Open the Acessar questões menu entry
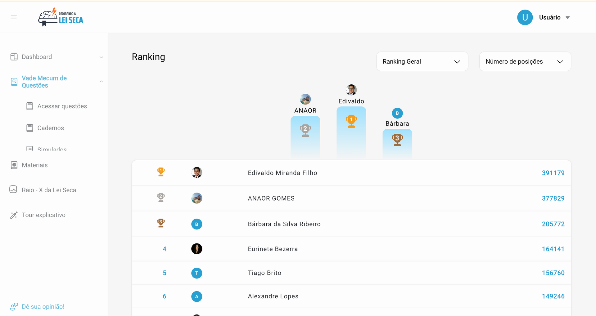596x316 pixels. tap(62, 106)
